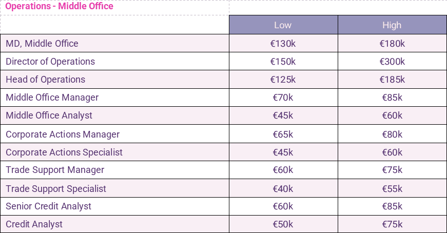Viewport: 447px width, 233px height.
Task: Click the Corporate Actions Manager label
Action: click(63, 134)
